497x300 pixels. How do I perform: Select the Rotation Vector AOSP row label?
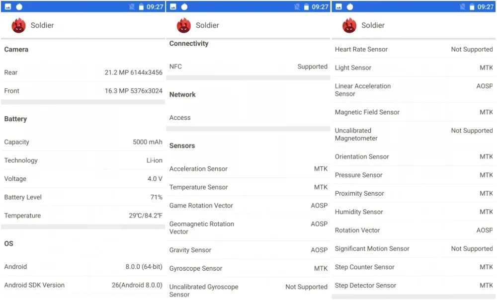[357, 230]
